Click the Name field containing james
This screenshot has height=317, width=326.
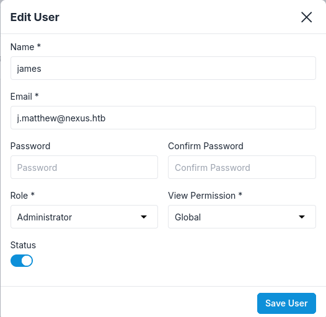[163, 68]
